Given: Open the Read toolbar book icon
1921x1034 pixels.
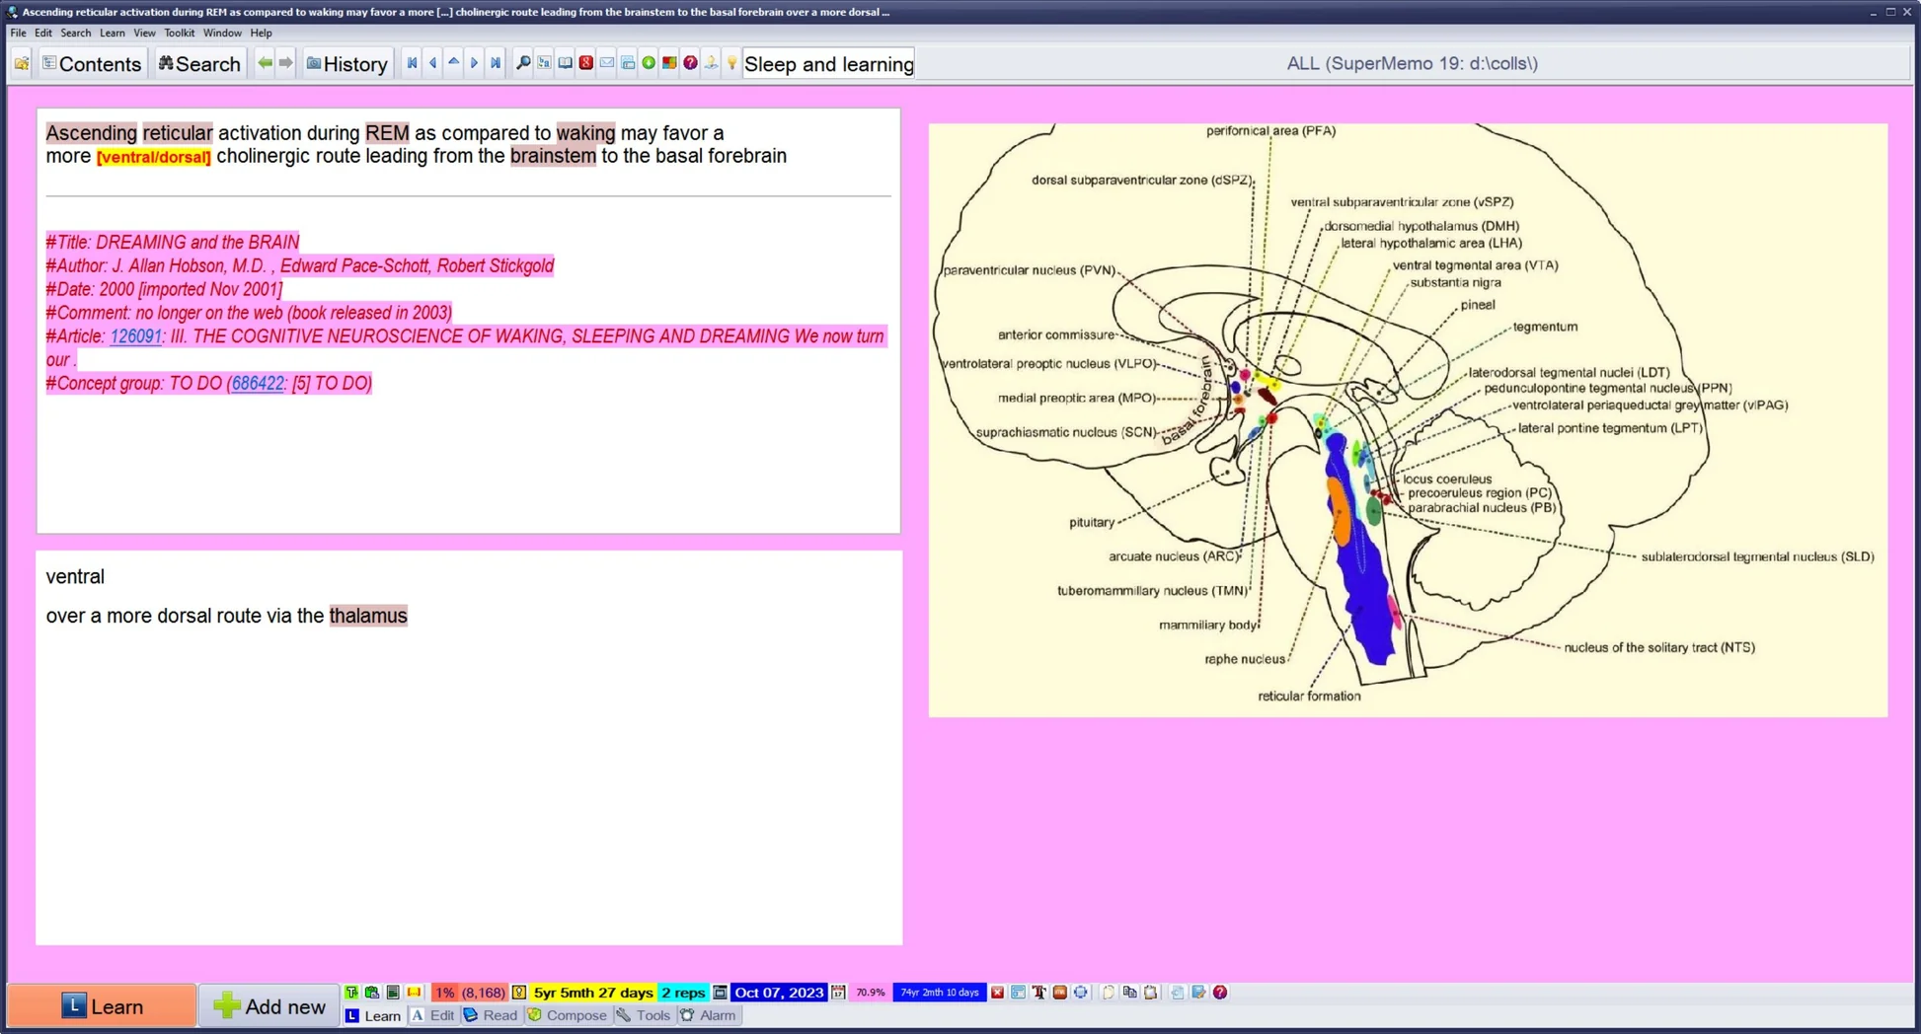Looking at the screenshot, I should pyautogui.click(x=491, y=1015).
